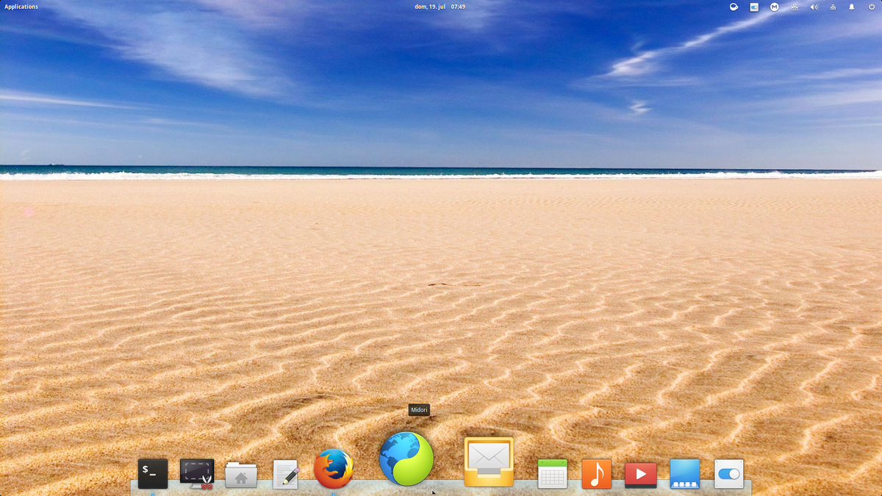The image size is (882, 496).
Task: Open the date and time indicator
Action: (440, 7)
